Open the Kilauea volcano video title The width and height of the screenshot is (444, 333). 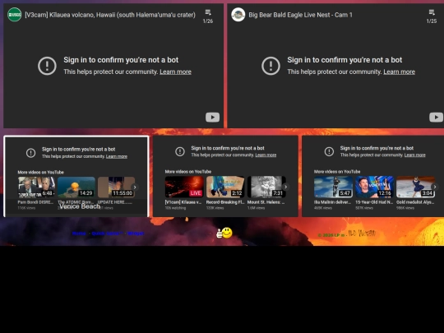click(110, 15)
